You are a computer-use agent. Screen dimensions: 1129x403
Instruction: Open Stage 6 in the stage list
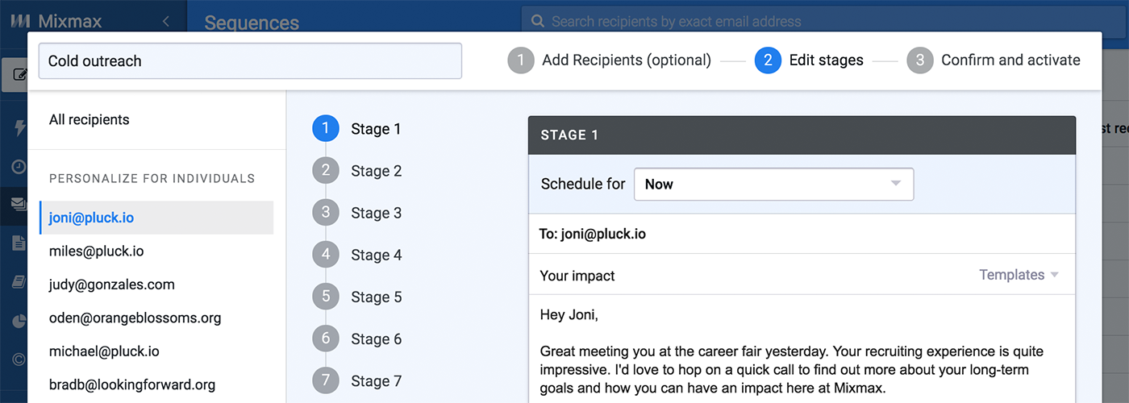coord(356,339)
